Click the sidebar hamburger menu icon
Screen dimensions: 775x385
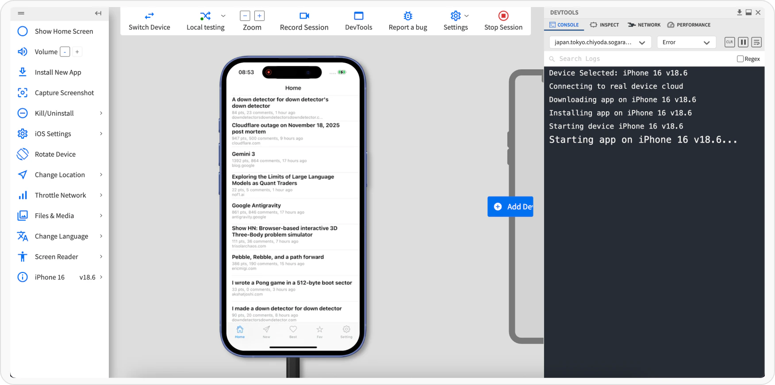point(21,13)
